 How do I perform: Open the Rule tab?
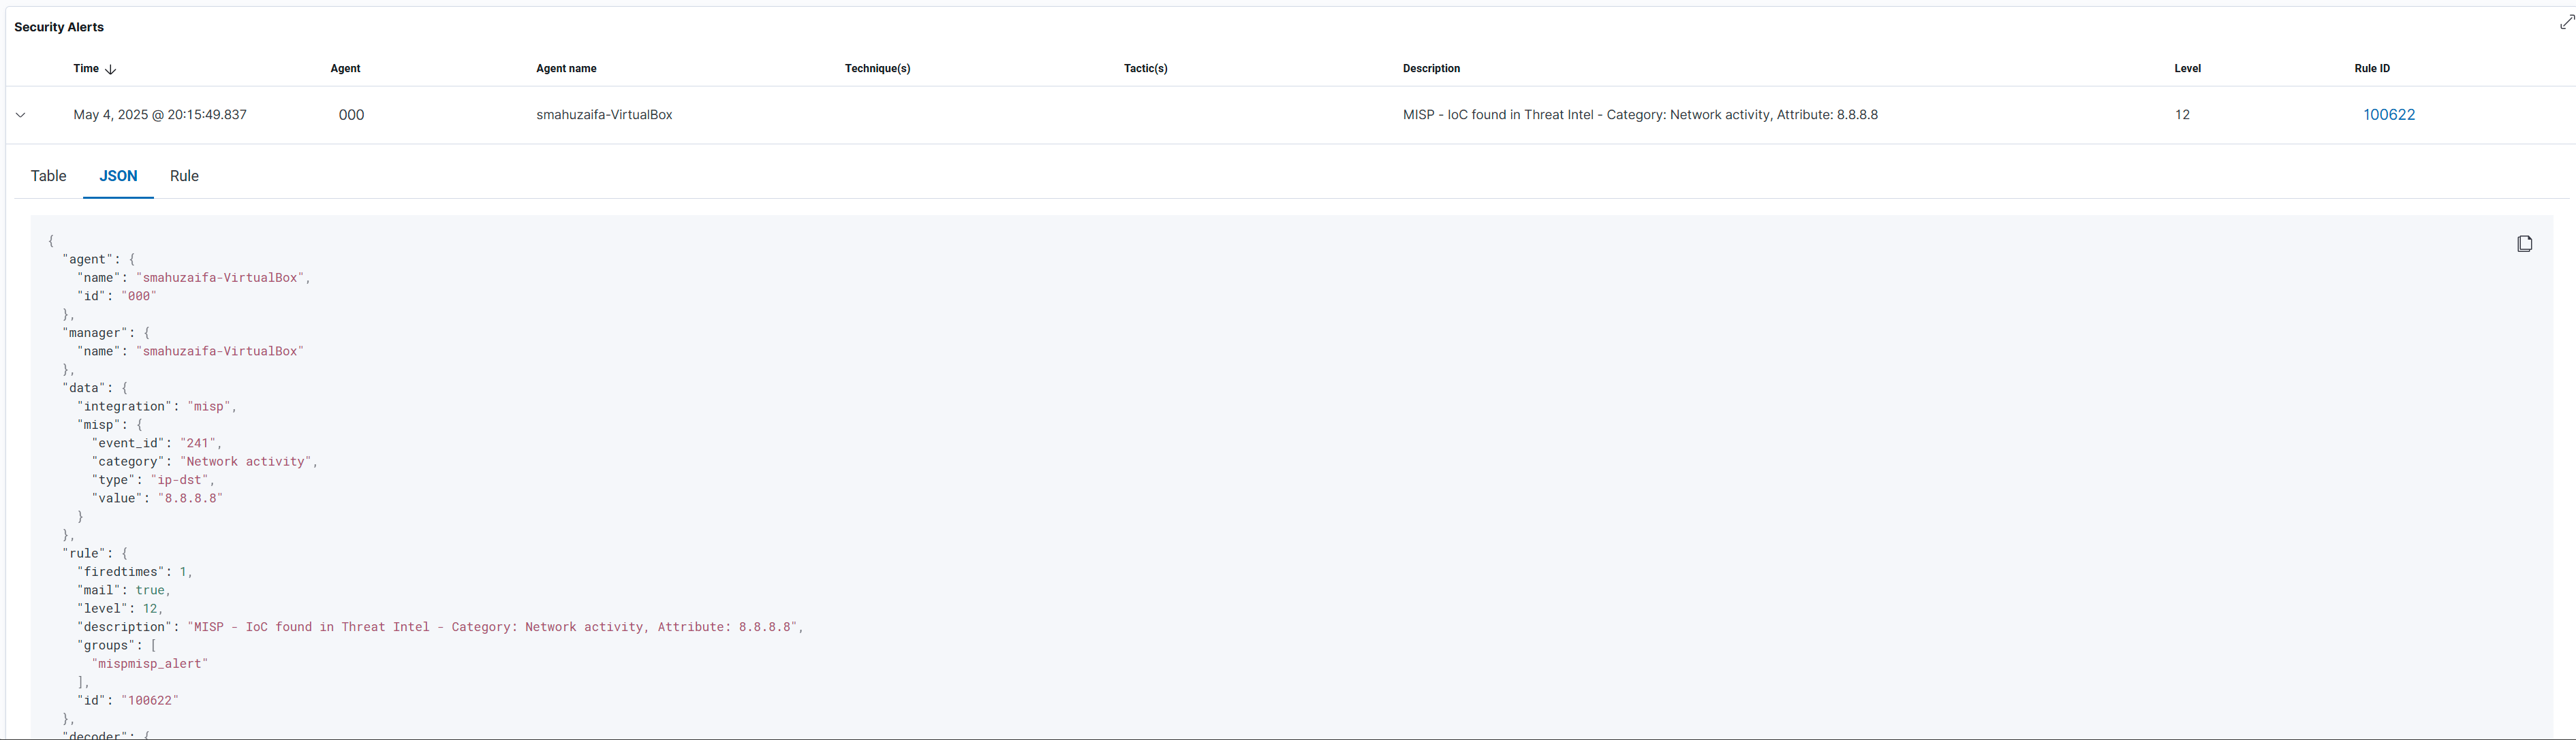coord(184,176)
